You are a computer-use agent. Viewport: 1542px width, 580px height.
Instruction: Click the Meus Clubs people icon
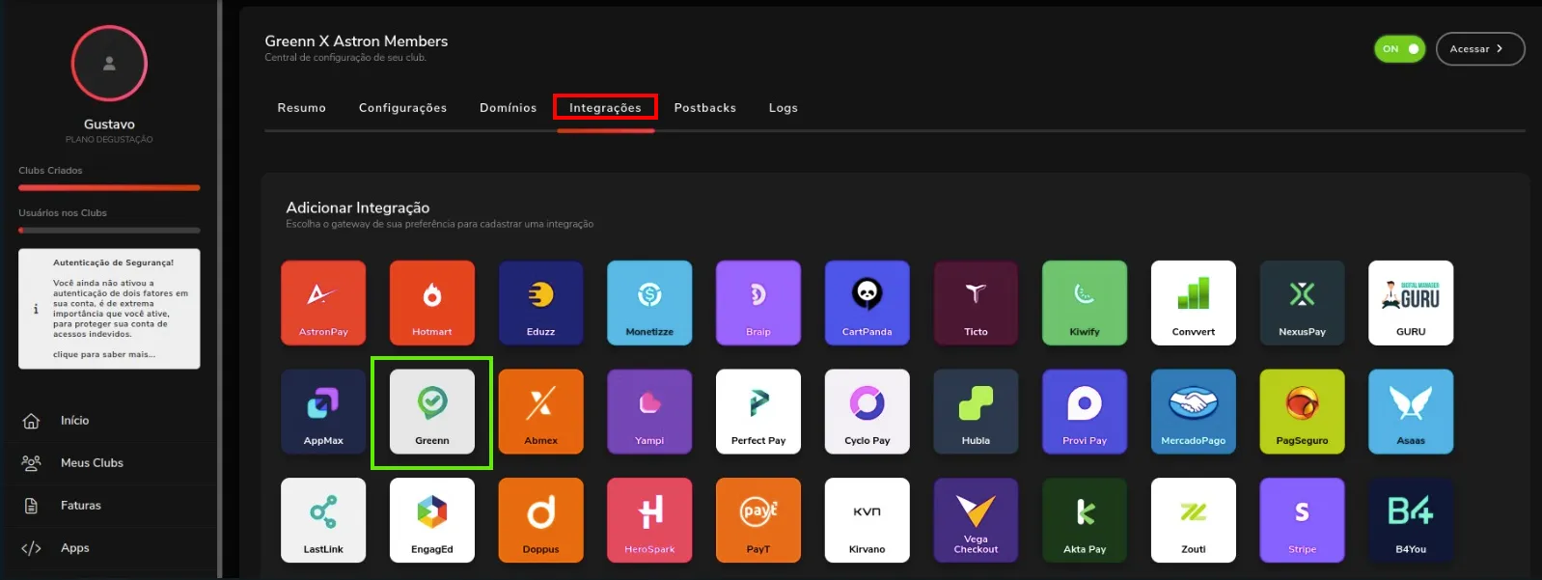[31, 463]
